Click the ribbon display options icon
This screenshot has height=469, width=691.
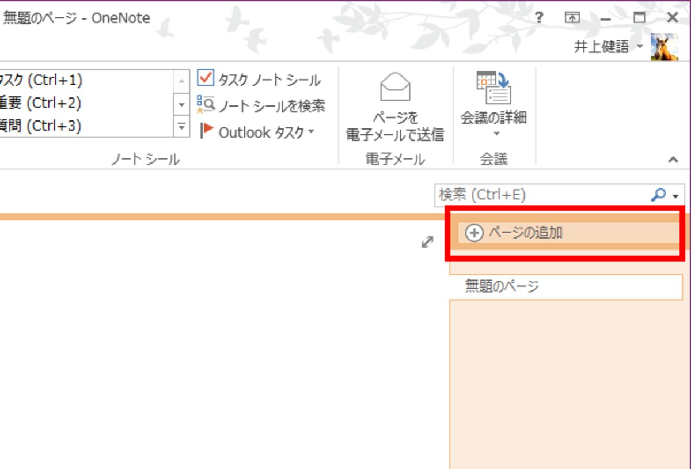(572, 18)
